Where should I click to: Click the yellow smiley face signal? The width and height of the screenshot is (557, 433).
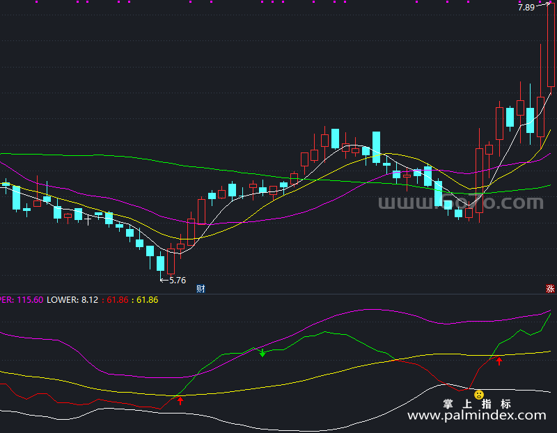coord(479,395)
